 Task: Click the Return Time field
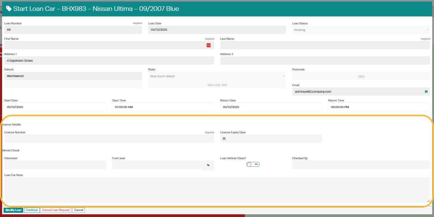[x=379, y=107]
